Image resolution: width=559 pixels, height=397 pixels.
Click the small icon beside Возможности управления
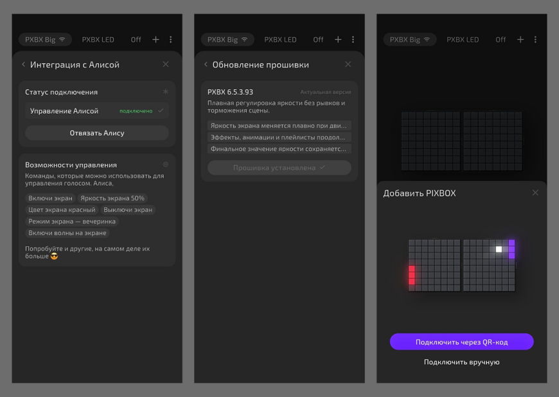[x=165, y=164]
